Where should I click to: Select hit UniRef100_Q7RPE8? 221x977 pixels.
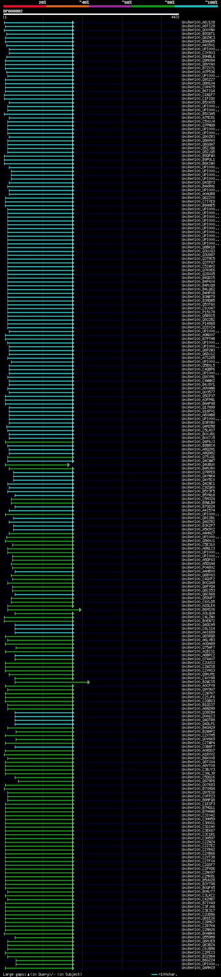coord(198,472)
